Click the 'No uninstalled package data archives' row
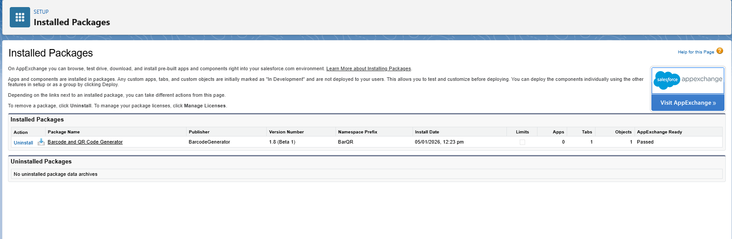This screenshot has height=239, width=732. (x=55, y=174)
